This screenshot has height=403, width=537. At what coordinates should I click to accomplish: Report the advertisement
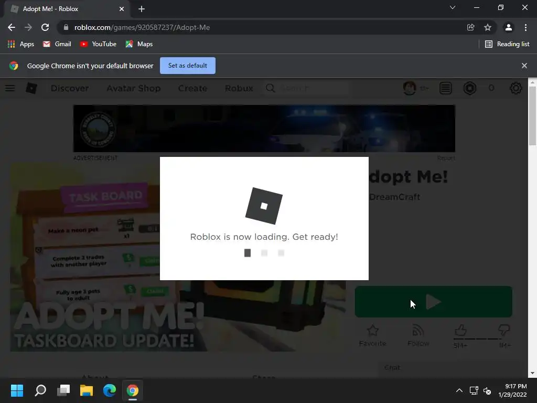tap(446, 158)
